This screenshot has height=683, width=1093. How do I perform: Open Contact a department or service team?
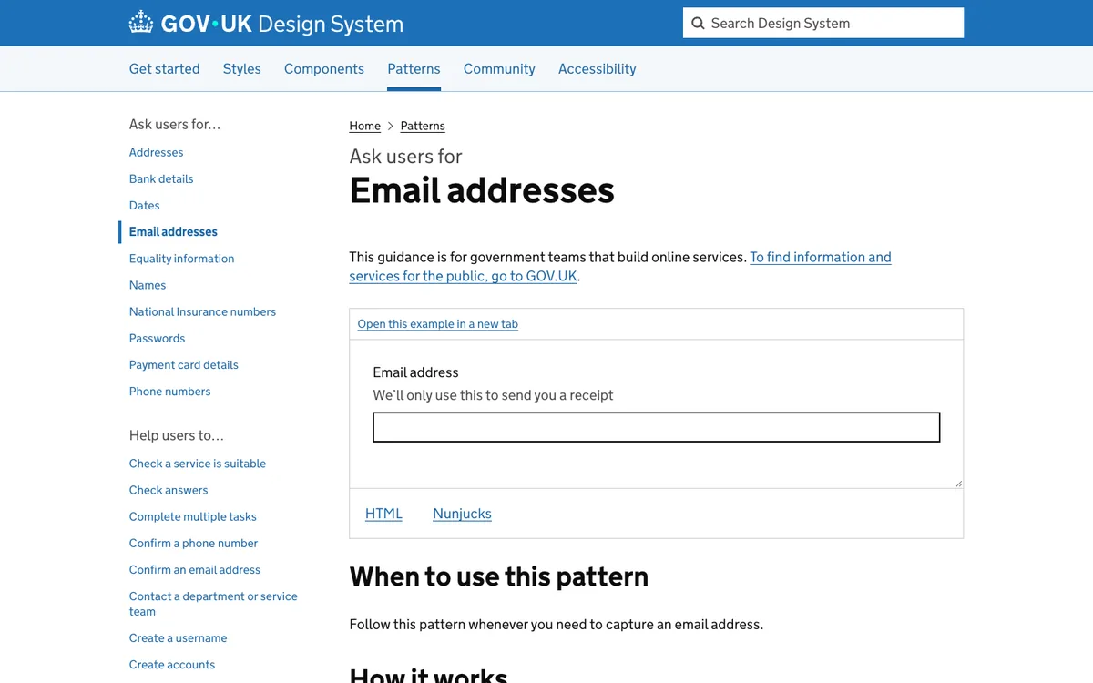[213, 604]
